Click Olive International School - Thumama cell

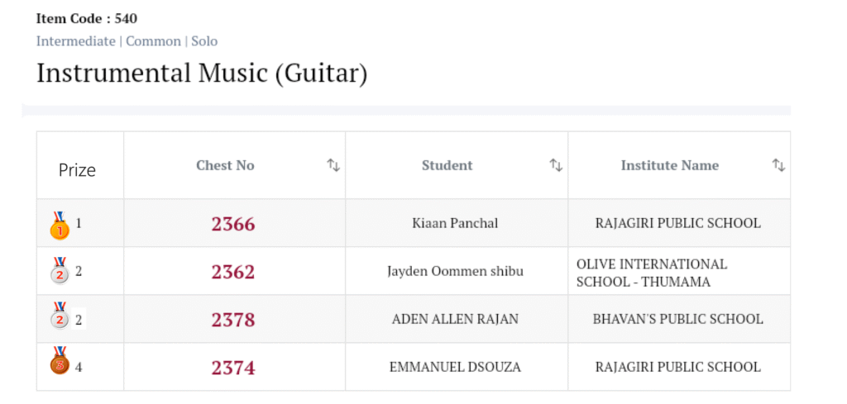(x=652, y=273)
